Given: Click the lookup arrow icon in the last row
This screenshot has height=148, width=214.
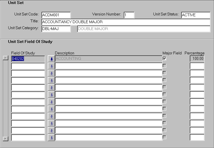Looking at the screenshot, I should [x=51, y=138].
